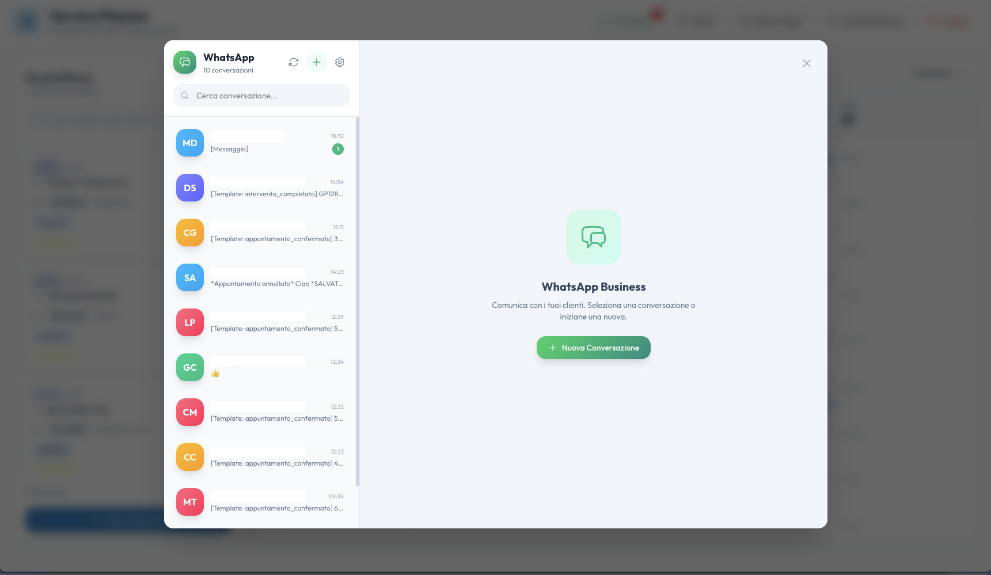
Task: Click the Nuova Conversazione button
Action: point(593,348)
